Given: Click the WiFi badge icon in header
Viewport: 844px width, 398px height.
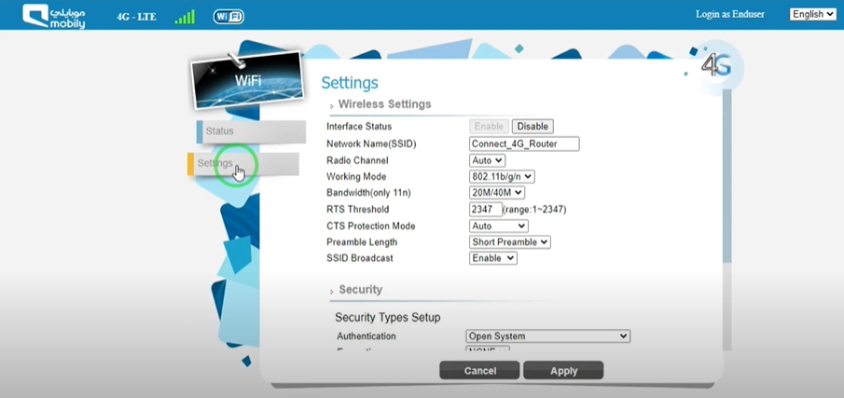Looking at the screenshot, I should 228,17.
